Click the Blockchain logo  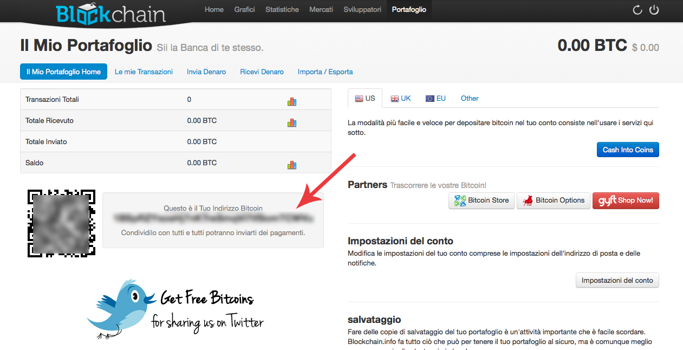(110, 13)
